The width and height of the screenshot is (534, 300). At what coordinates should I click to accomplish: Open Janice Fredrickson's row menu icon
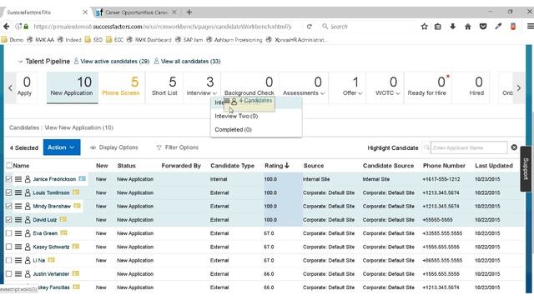[18, 179]
